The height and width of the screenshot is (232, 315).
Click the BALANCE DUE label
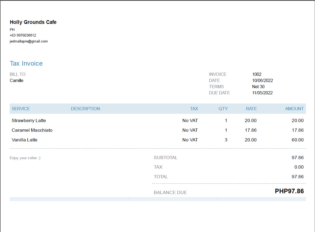tap(170, 193)
